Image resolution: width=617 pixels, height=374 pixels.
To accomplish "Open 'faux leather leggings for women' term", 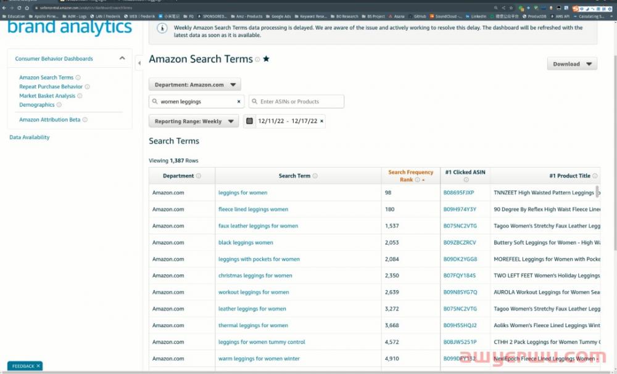I will click(258, 226).
